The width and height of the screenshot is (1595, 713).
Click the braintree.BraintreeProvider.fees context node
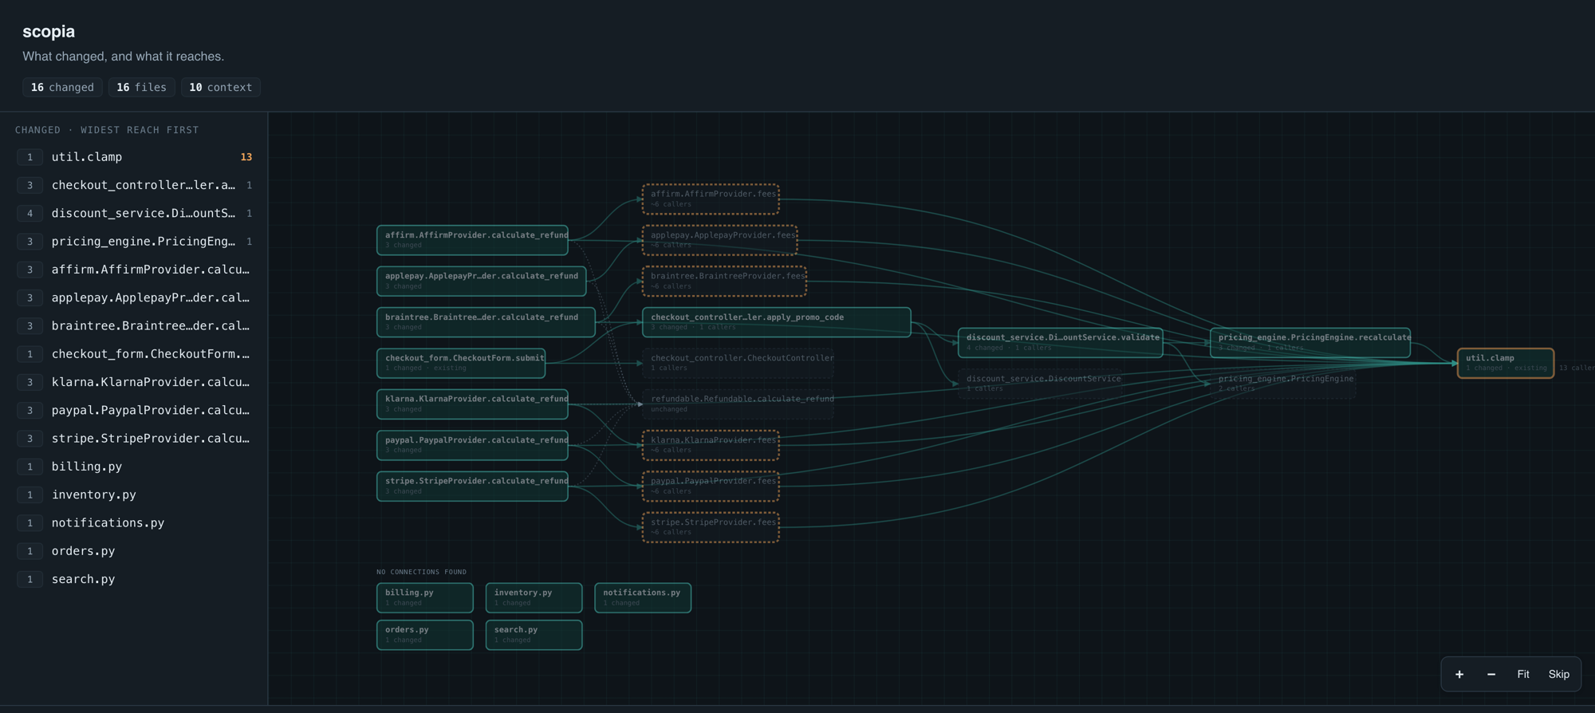(724, 281)
